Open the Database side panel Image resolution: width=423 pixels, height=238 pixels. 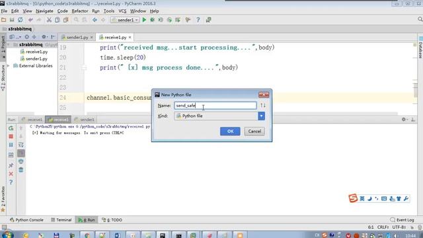click(420, 47)
